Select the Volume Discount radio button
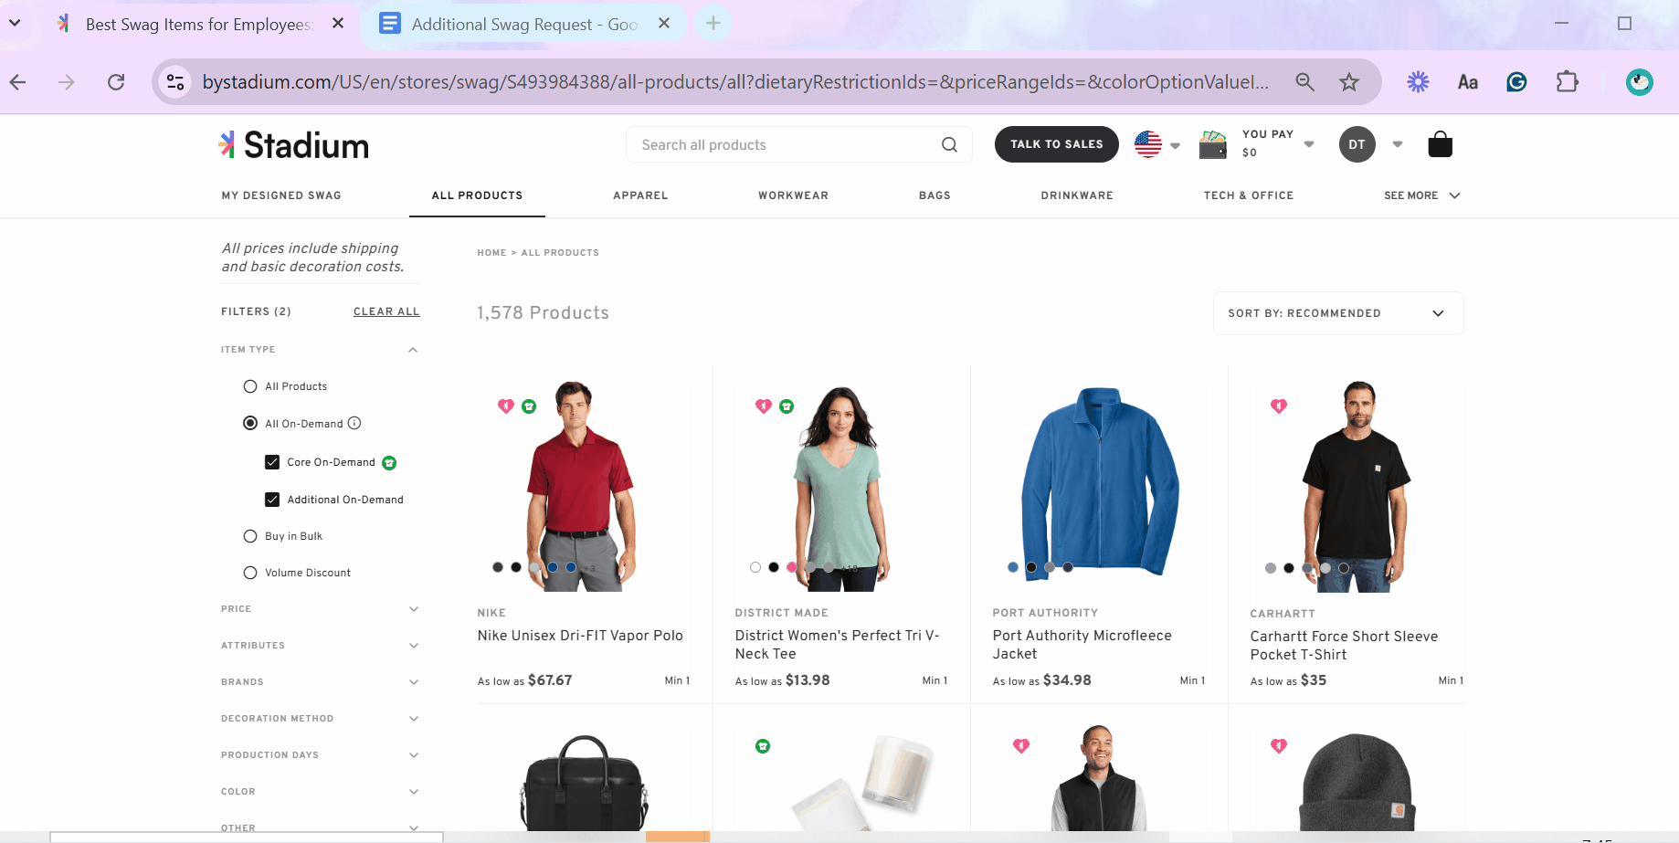 point(250,573)
